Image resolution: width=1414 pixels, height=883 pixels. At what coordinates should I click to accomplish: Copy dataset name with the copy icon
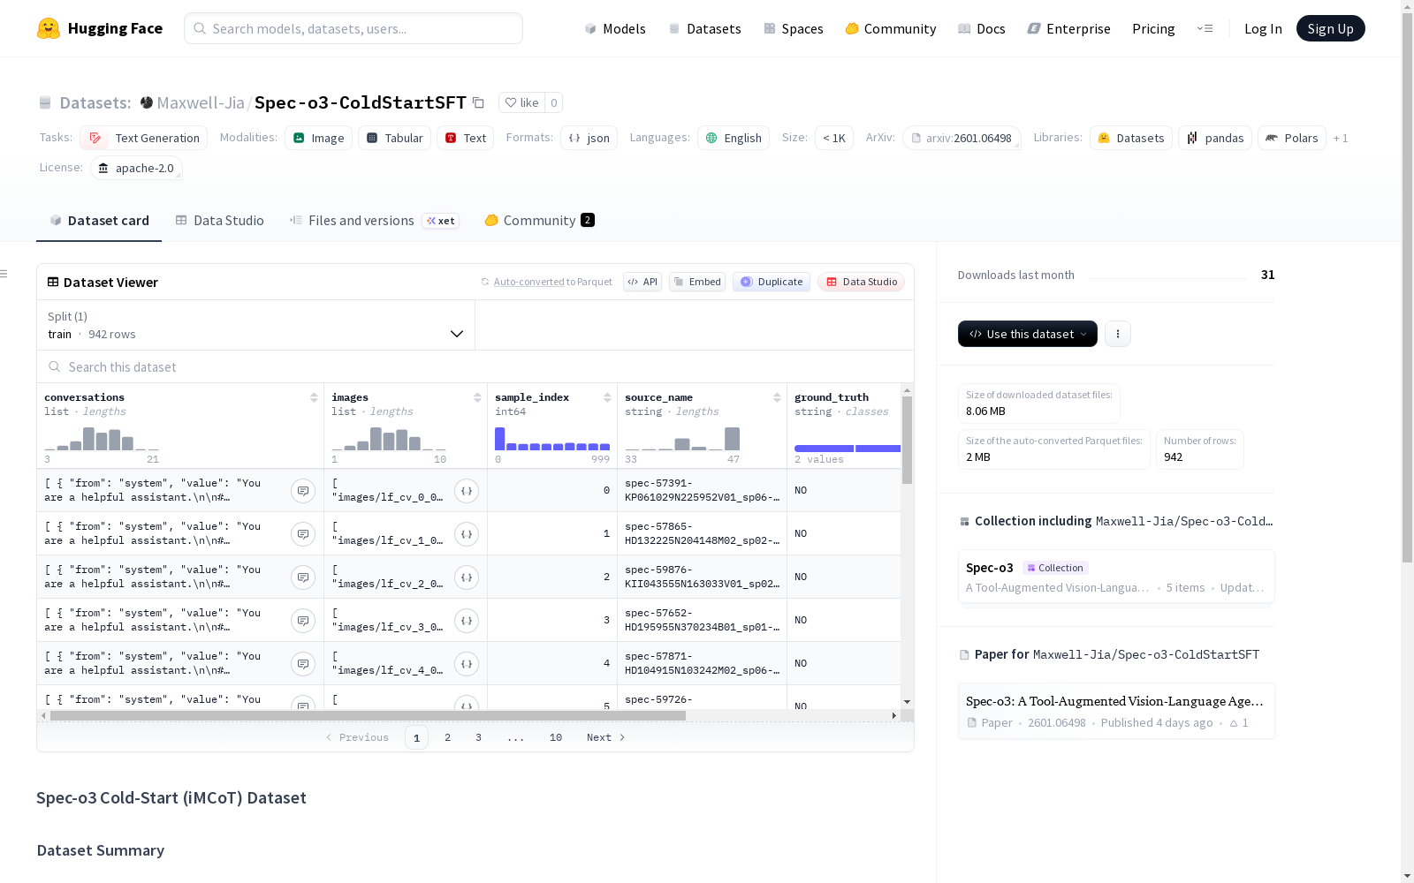pyautogui.click(x=478, y=102)
